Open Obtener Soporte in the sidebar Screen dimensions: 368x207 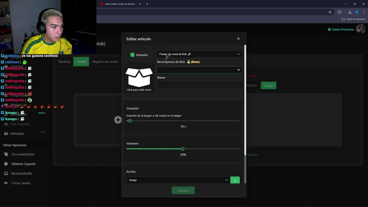[23, 164]
